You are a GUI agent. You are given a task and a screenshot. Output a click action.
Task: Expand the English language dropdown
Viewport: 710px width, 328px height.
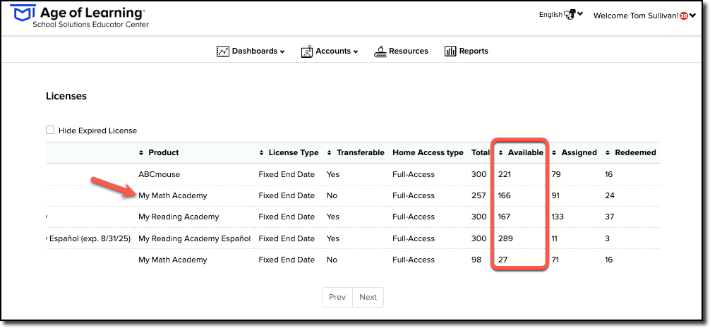(560, 15)
